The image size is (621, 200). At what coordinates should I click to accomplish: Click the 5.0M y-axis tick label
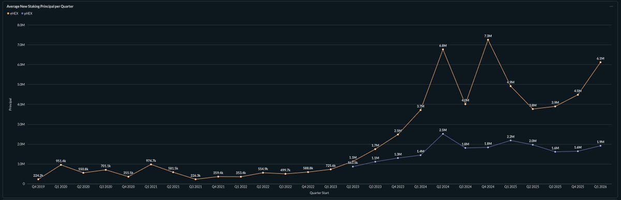pos(21,85)
